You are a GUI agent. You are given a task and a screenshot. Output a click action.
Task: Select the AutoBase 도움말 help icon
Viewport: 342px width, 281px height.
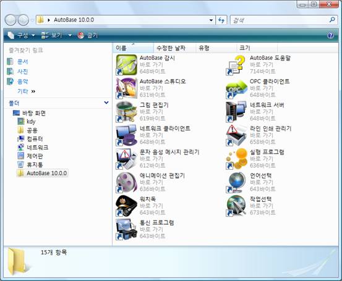(x=237, y=65)
